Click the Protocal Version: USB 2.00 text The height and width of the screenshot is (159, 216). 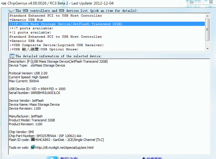28,73
